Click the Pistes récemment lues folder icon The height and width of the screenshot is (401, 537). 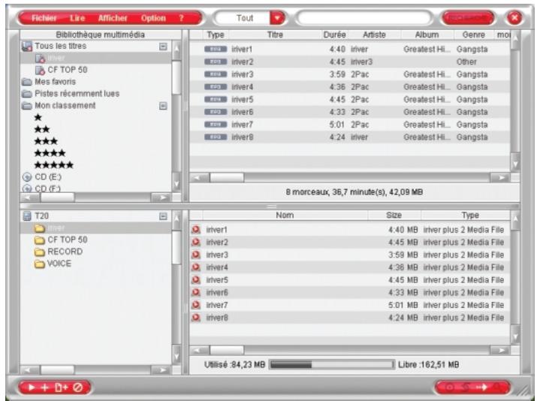[27, 93]
